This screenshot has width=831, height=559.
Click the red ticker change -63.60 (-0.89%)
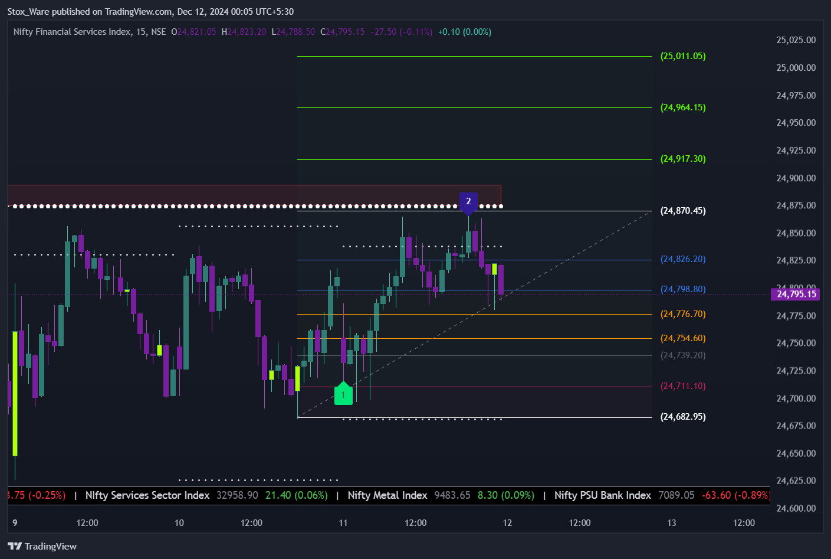pos(736,495)
